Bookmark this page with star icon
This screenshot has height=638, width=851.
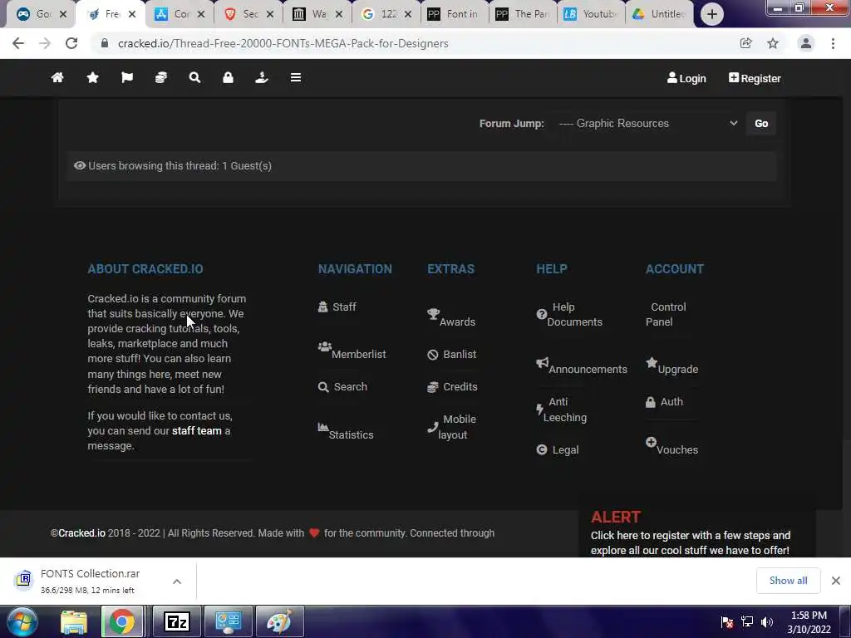(x=773, y=43)
